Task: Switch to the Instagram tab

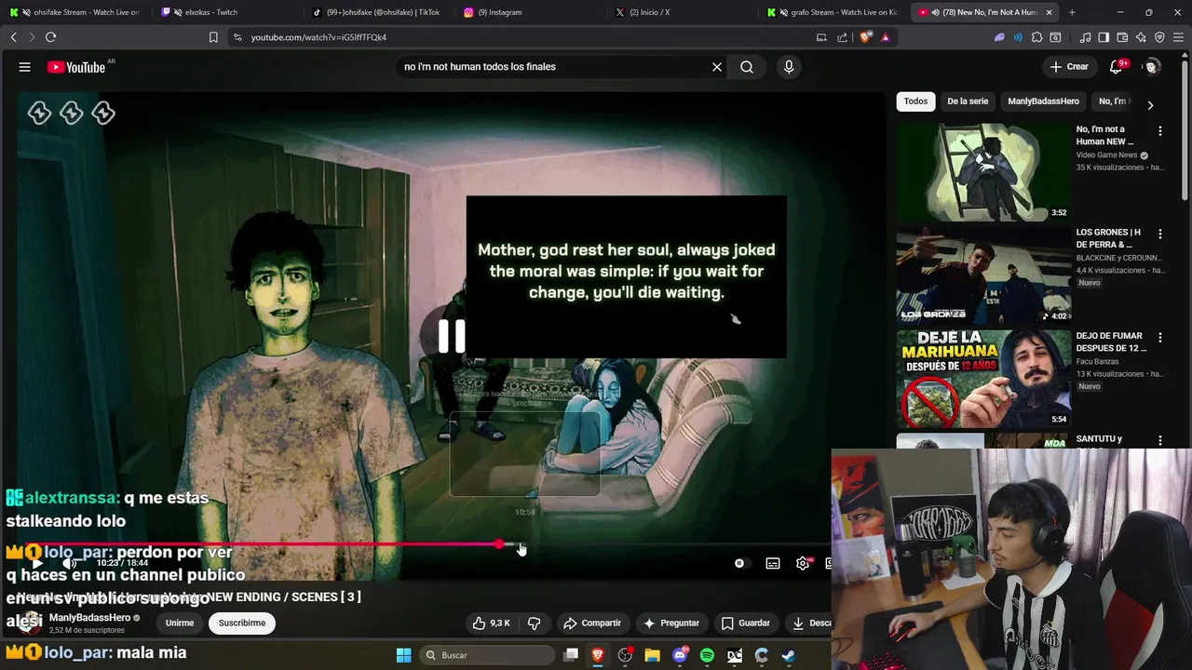Action: 528,12
